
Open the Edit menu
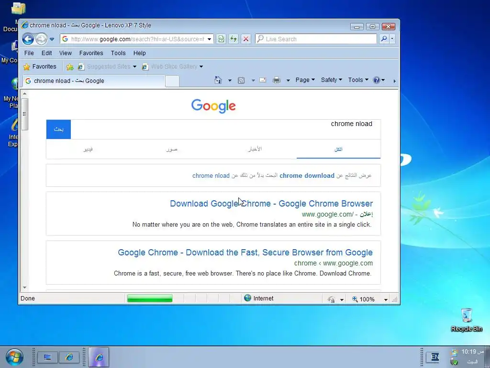(x=46, y=53)
